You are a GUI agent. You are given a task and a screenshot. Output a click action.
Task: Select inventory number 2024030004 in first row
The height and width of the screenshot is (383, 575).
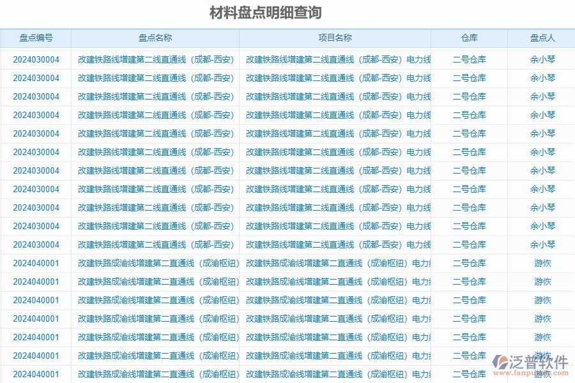[35, 61]
